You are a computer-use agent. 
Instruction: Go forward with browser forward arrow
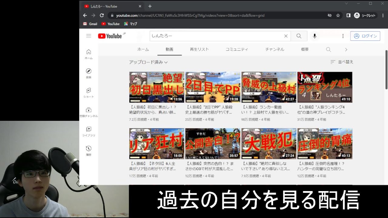(x=93, y=15)
